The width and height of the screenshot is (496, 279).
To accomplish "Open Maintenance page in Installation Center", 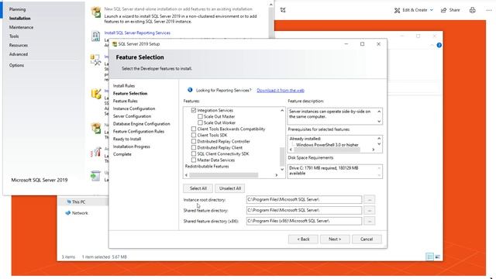I will (x=21, y=27).
